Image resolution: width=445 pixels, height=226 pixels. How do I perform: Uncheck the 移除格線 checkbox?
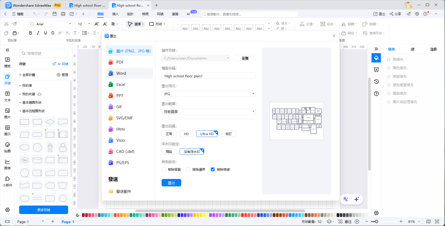[213, 169]
